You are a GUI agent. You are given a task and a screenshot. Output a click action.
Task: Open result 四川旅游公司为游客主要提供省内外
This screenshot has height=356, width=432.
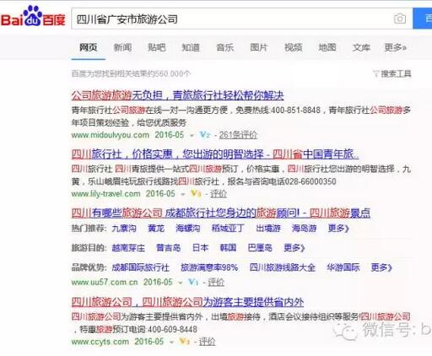pos(187,302)
